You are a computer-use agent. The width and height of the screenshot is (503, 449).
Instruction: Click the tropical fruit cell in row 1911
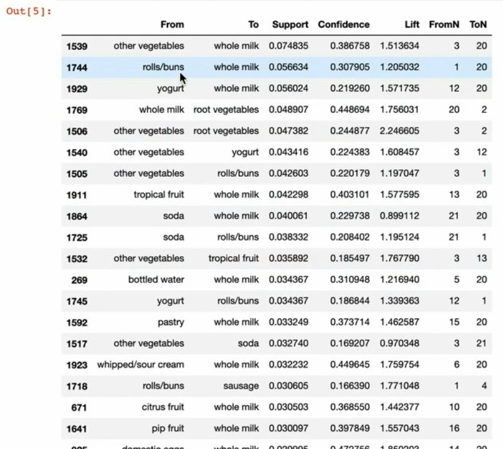(x=159, y=195)
